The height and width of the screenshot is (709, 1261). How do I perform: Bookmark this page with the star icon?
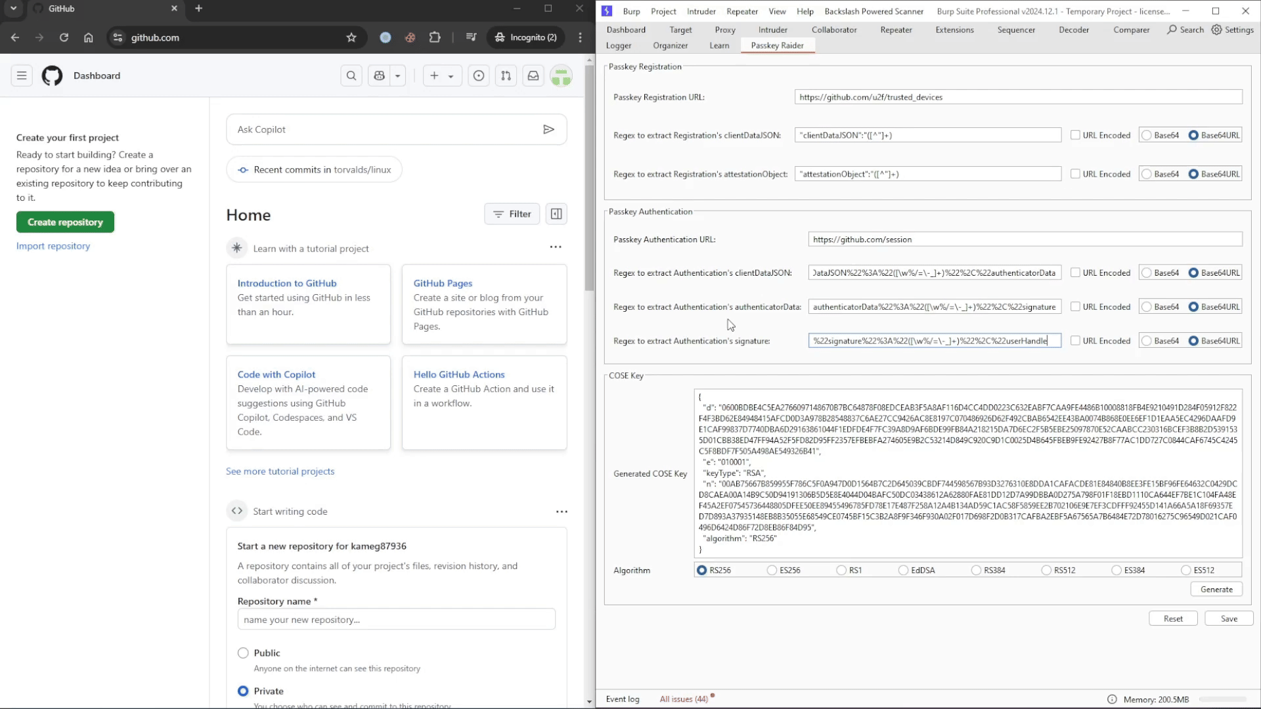pyautogui.click(x=351, y=37)
